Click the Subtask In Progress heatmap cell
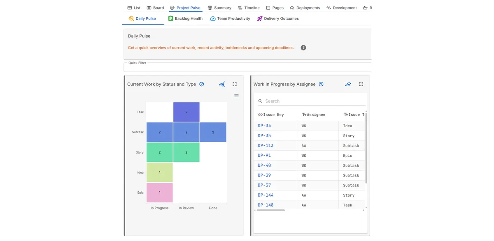The width and height of the screenshot is (494, 241). tap(160, 132)
